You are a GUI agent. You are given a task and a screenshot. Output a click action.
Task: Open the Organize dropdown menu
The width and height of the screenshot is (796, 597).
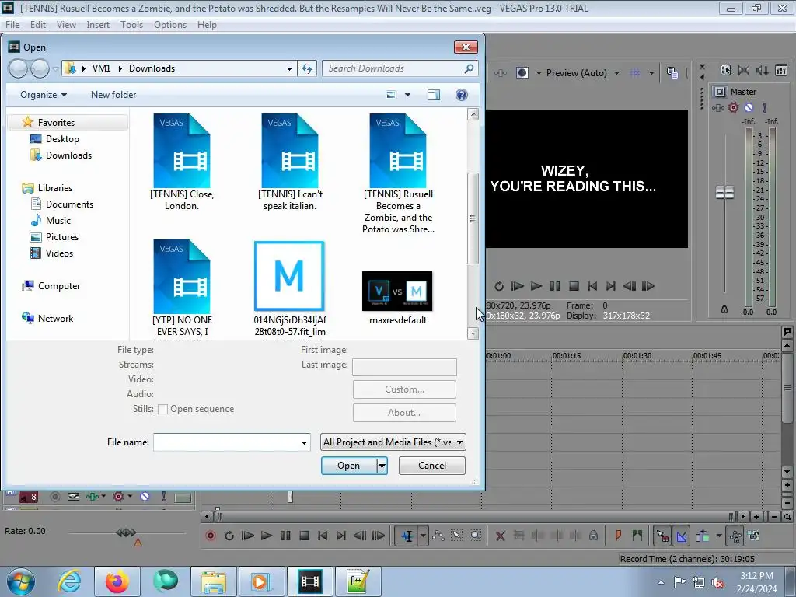(x=44, y=95)
